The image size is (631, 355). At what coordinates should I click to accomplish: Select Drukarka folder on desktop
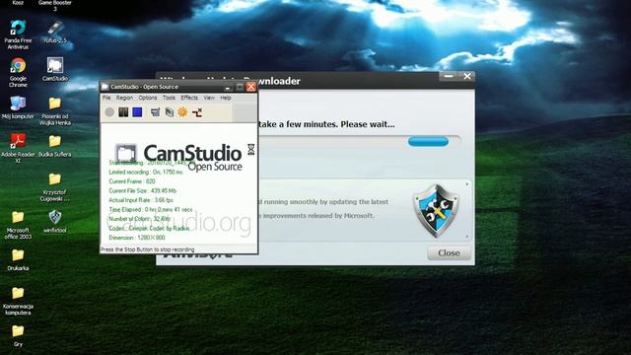click(x=18, y=259)
